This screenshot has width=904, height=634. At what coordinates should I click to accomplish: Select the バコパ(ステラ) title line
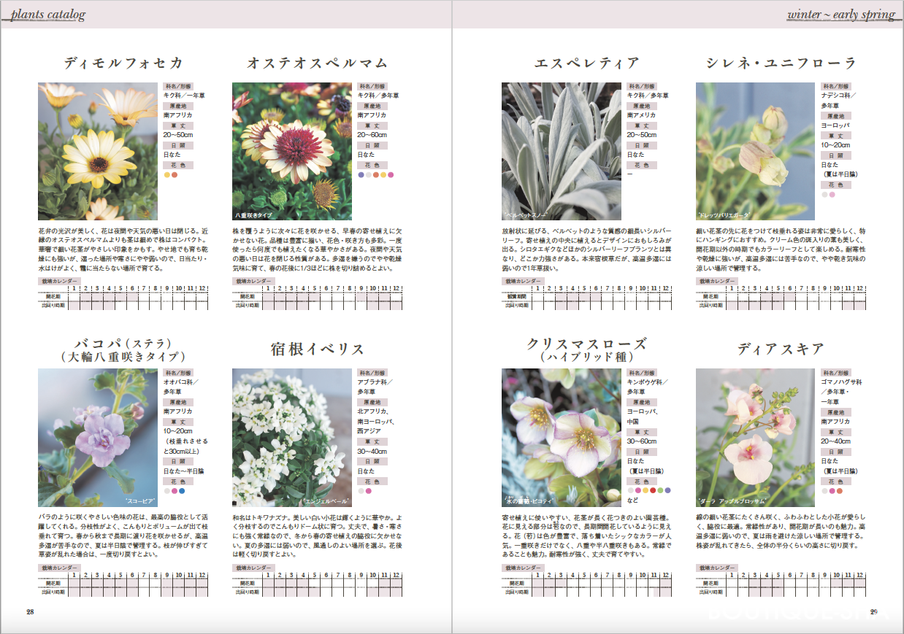(x=123, y=343)
